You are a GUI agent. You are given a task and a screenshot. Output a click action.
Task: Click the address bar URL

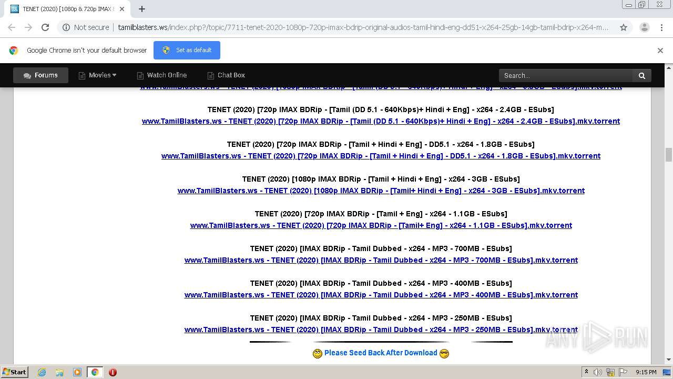(x=363, y=27)
